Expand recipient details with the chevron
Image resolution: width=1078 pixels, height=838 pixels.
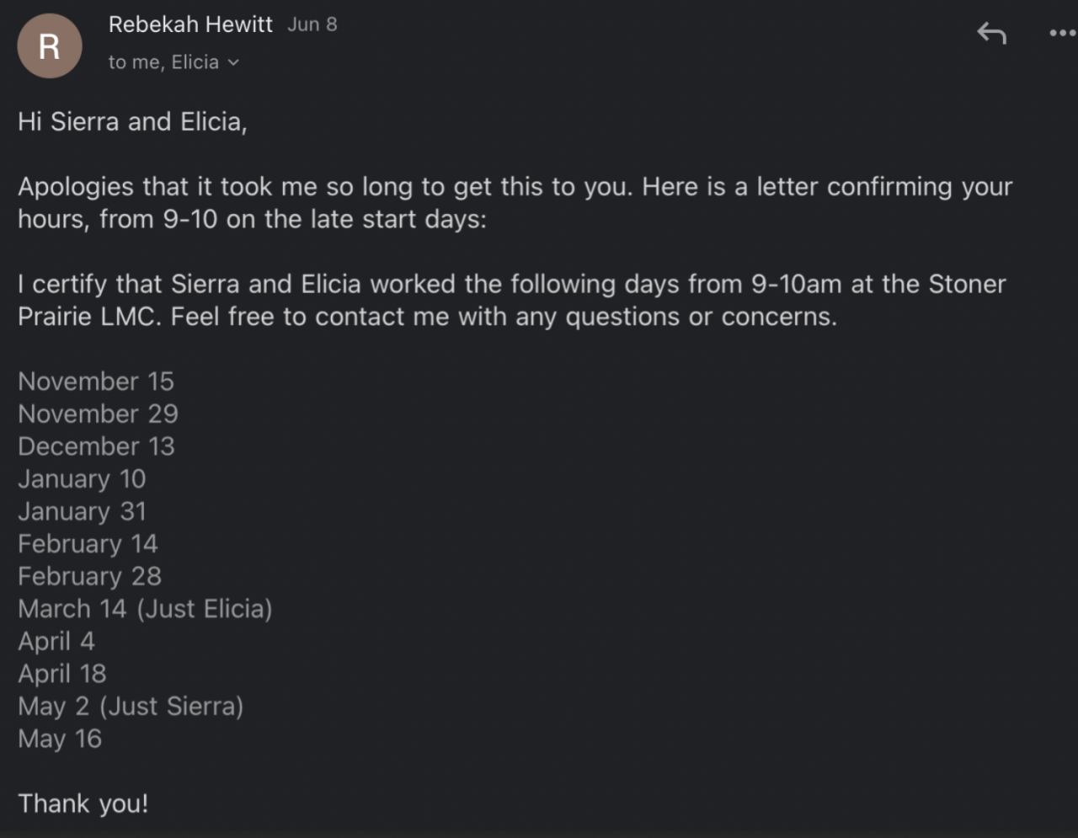pos(233,62)
